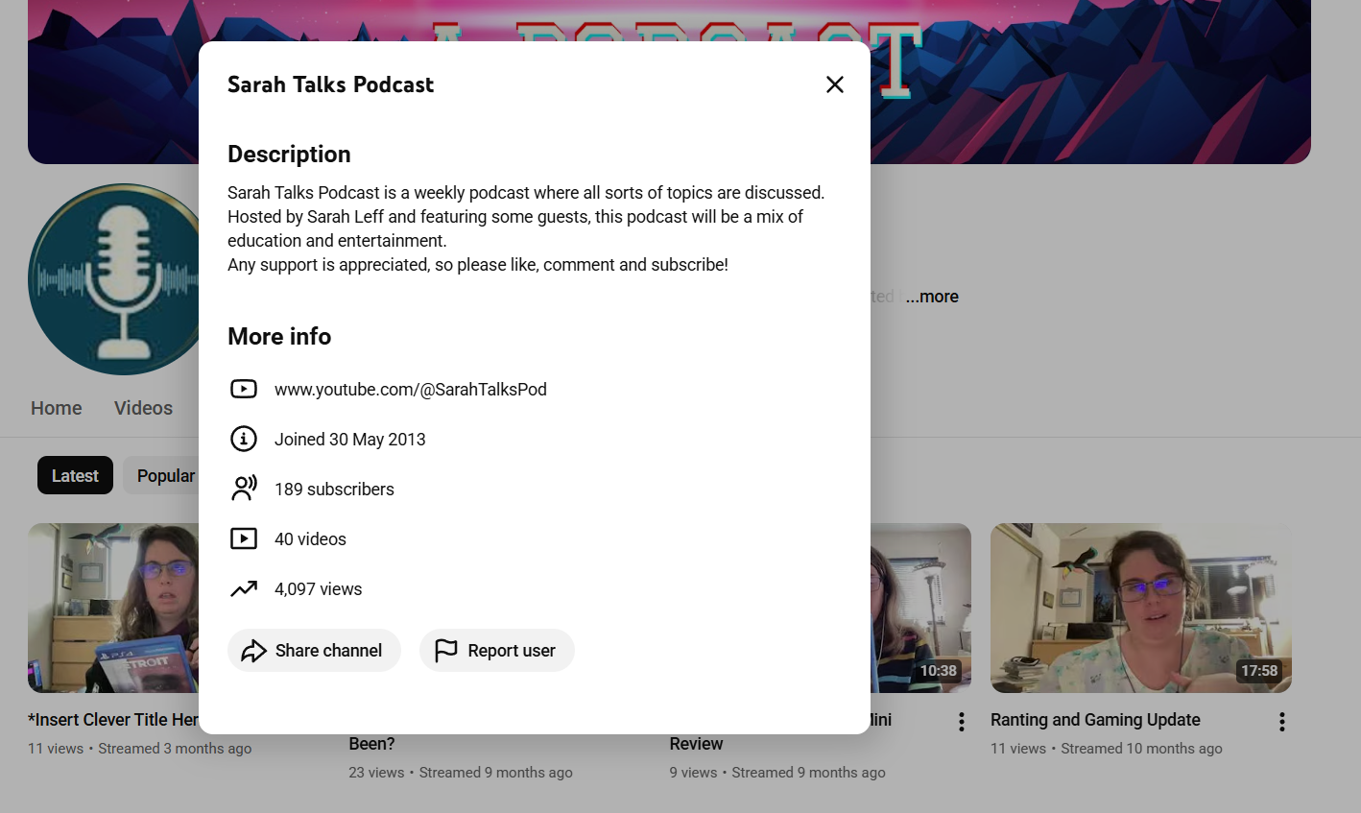
Task: Click the info icon beside Joined date
Action: (x=244, y=439)
